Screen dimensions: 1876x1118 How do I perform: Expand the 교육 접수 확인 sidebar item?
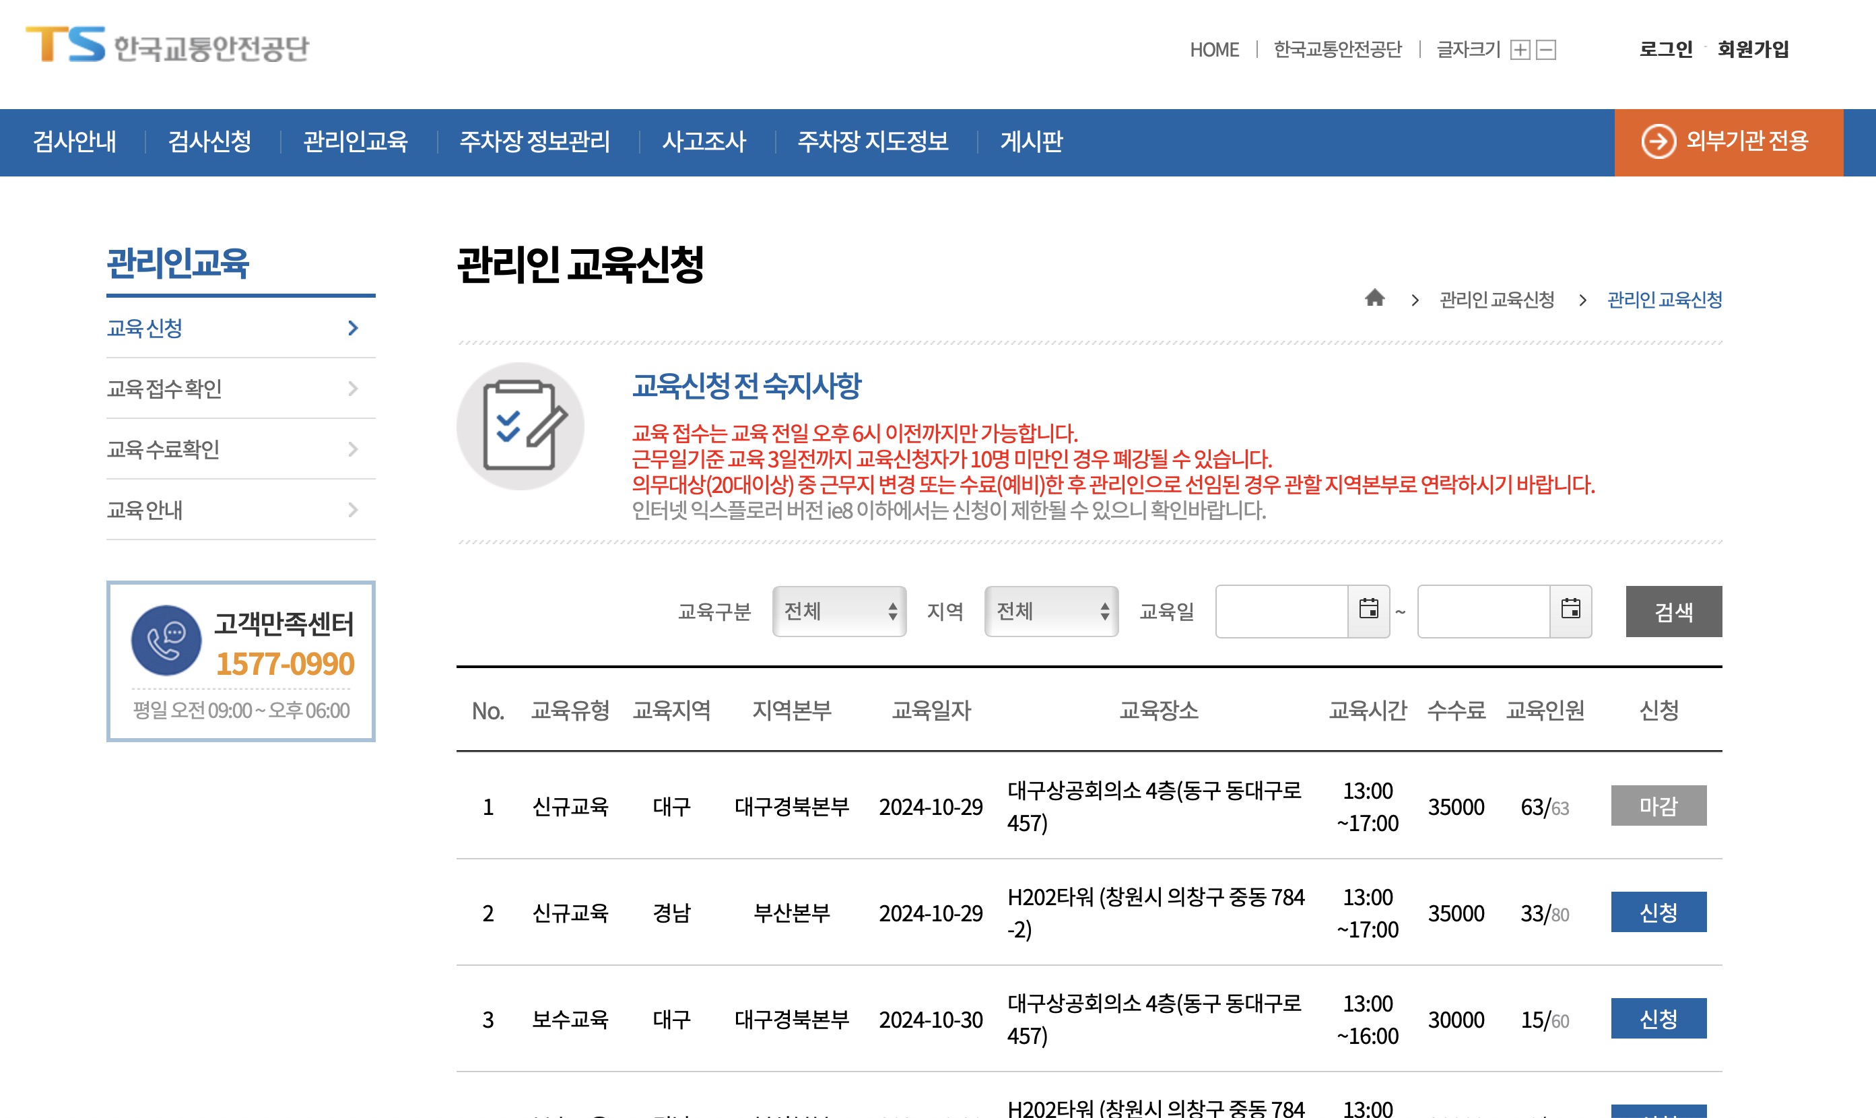tap(241, 389)
